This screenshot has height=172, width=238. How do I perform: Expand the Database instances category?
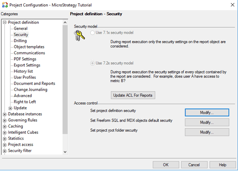click(5, 114)
